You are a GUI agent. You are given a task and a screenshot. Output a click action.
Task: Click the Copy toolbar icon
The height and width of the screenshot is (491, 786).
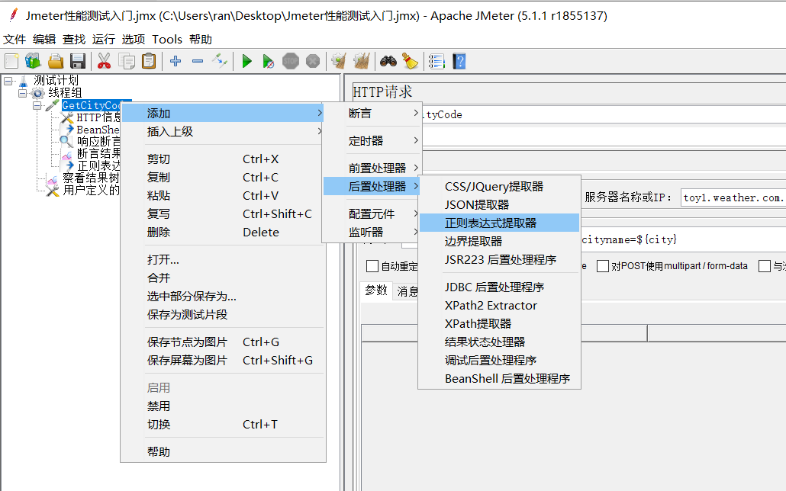[127, 61]
